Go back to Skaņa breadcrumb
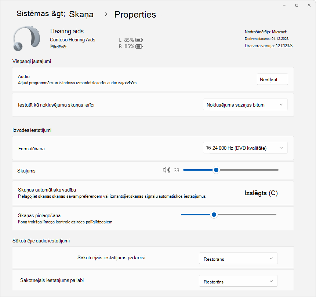This screenshot has height=297, width=316. coord(81,15)
